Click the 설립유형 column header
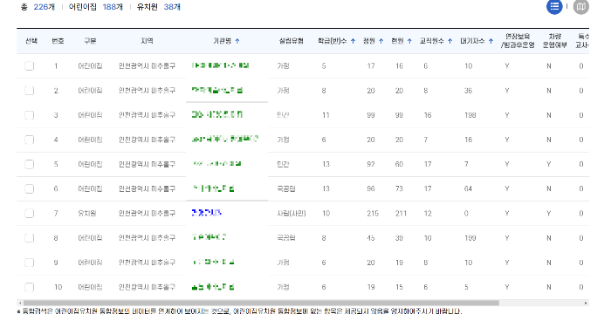Image resolution: width=611 pixels, height=321 pixels. (291, 41)
